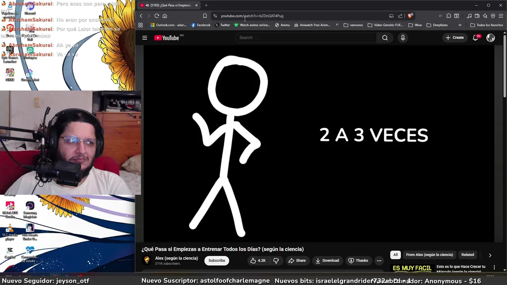
Task: Open the ES MUY FACIL suggested video thumbnail
Action: pos(412,268)
